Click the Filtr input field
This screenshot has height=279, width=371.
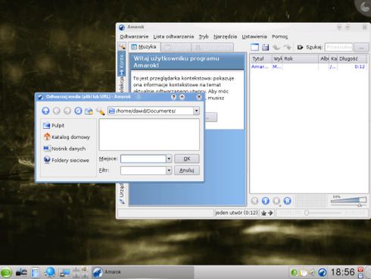click(x=143, y=171)
